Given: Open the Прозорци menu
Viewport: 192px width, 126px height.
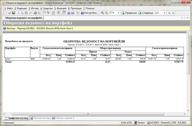Looking at the screenshot, I should coord(75,8).
